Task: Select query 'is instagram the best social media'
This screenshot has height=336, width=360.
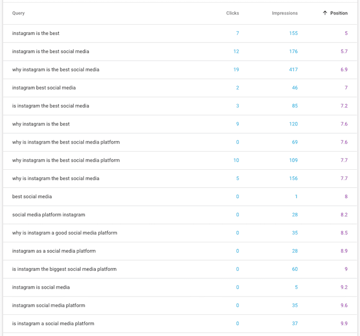Action: coord(50,106)
